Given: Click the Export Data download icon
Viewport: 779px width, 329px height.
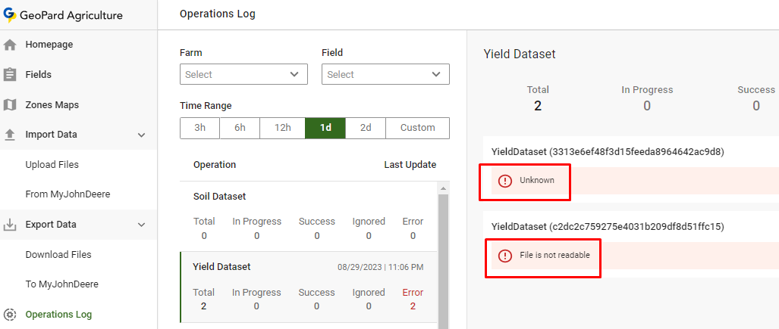Looking at the screenshot, I should 10,225.
